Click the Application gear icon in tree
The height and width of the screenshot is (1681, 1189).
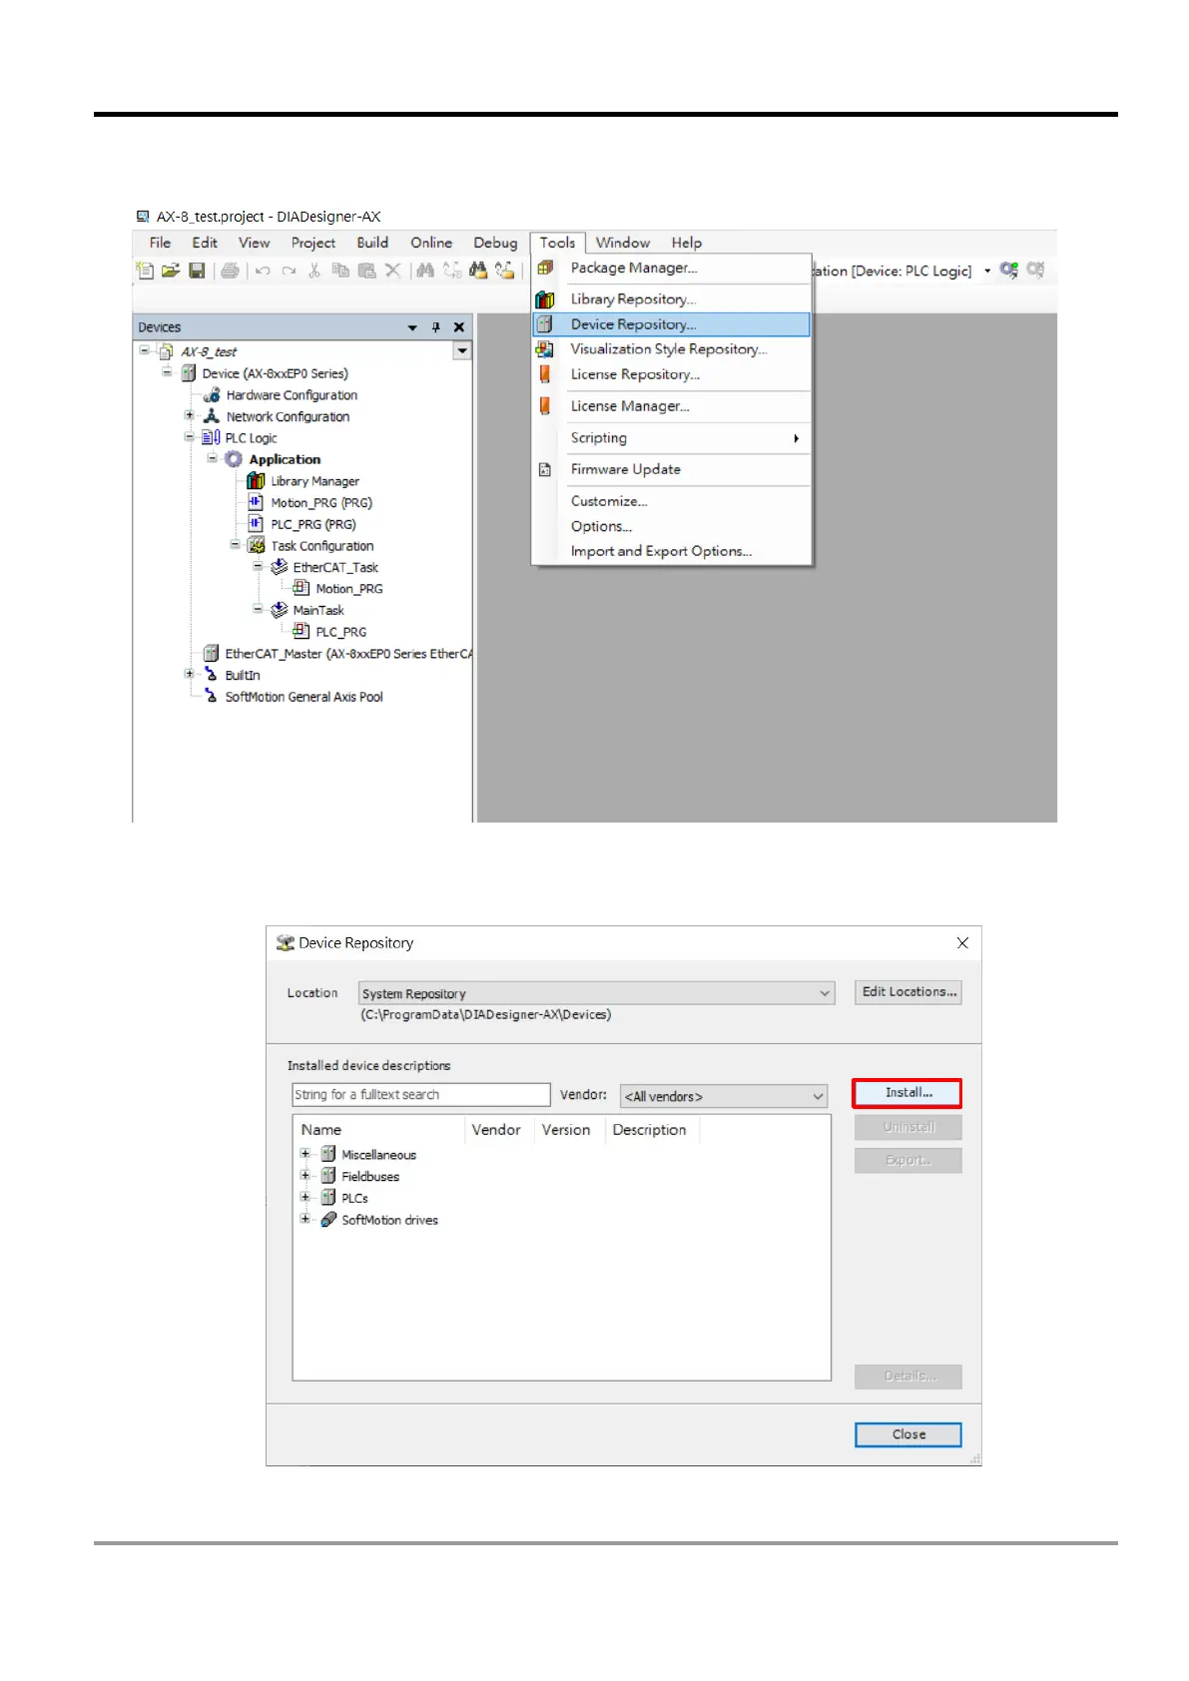point(234,459)
